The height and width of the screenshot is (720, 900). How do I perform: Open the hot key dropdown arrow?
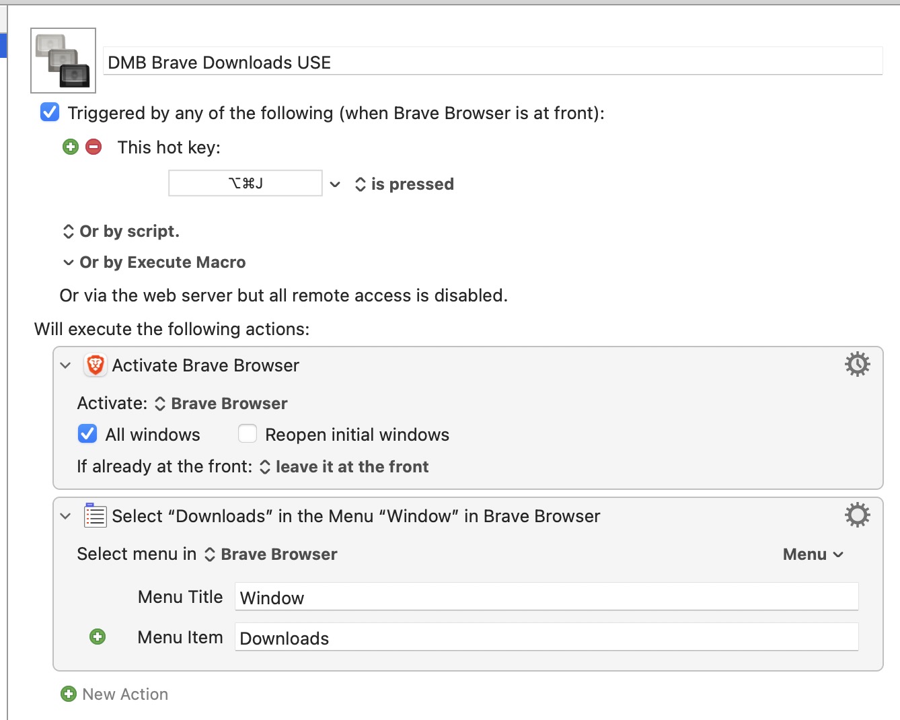point(335,184)
